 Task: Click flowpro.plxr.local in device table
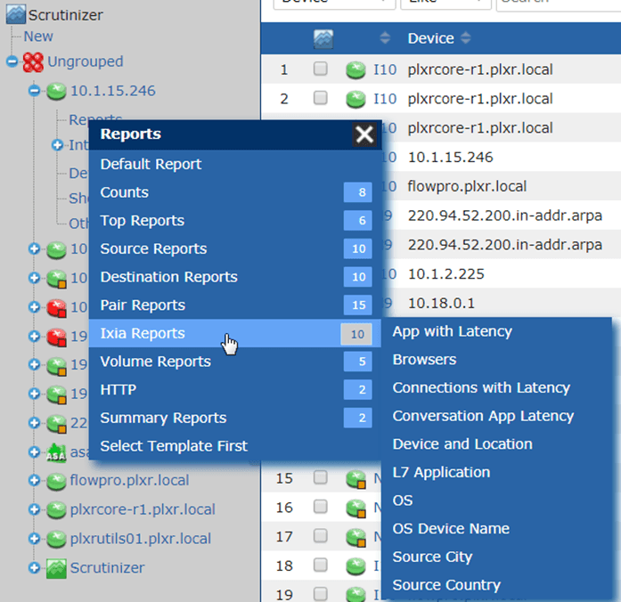point(468,186)
